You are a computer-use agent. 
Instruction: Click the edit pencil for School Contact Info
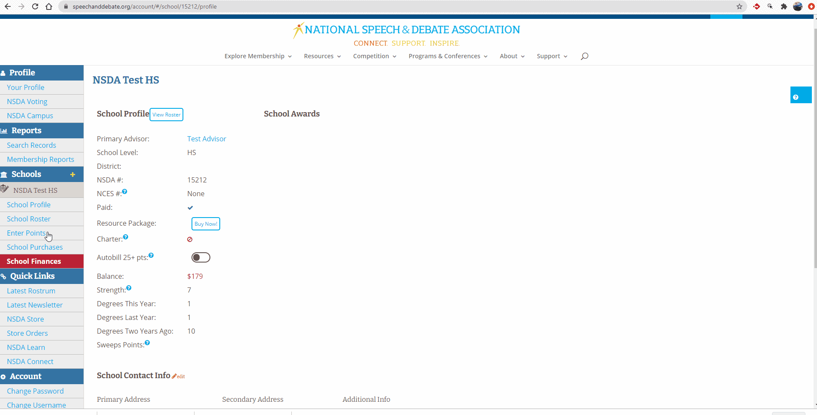tap(178, 376)
